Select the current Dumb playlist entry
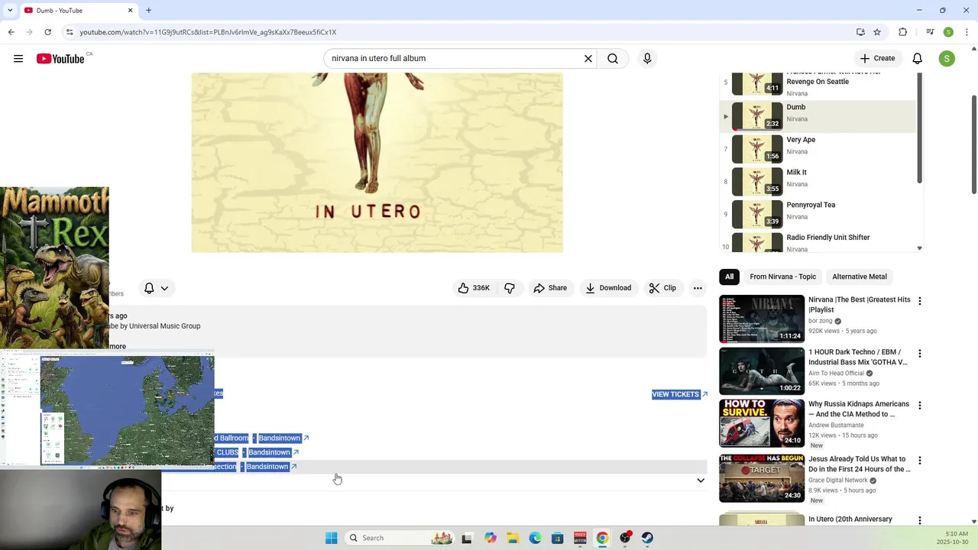This screenshot has width=978, height=550. pyautogui.click(x=818, y=116)
